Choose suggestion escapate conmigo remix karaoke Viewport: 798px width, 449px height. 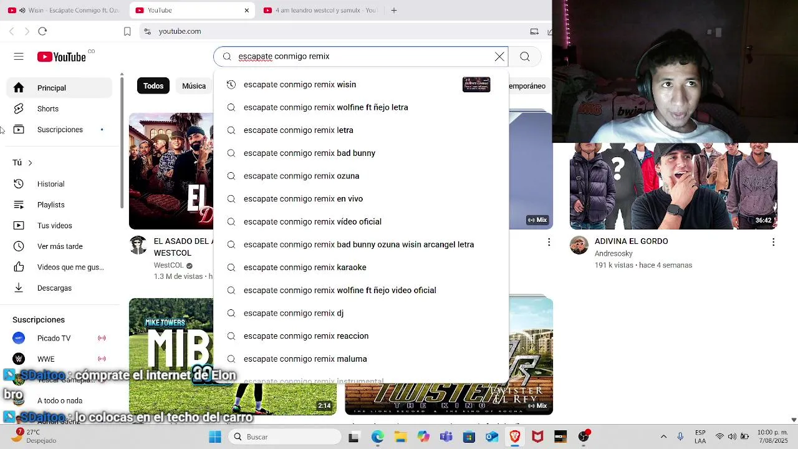pos(361,268)
